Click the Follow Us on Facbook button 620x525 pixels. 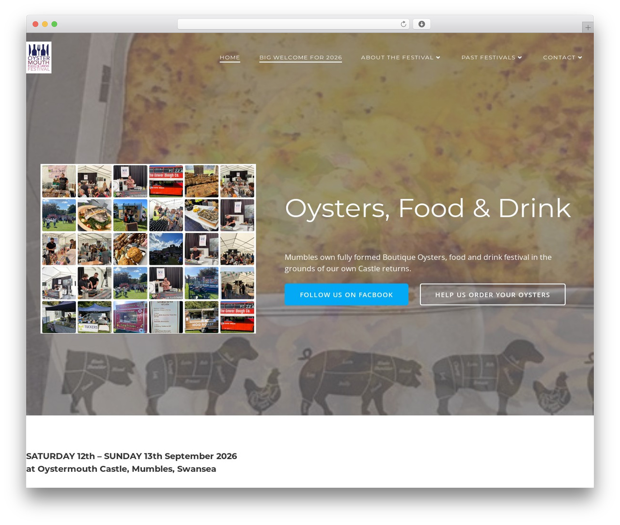[346, 294]
